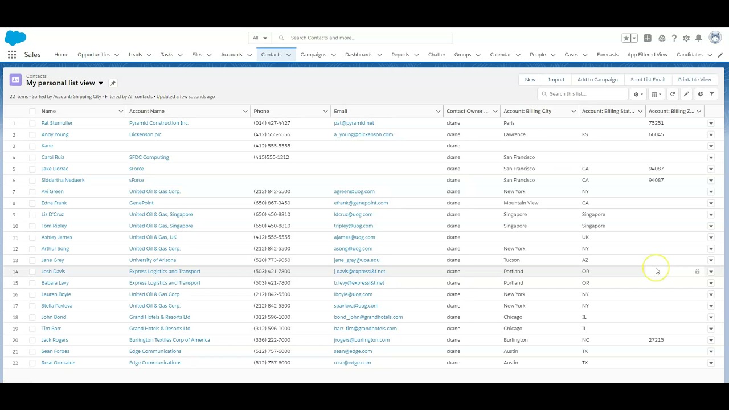Open the Salesforce Help question mark

(x=674, y=38)
